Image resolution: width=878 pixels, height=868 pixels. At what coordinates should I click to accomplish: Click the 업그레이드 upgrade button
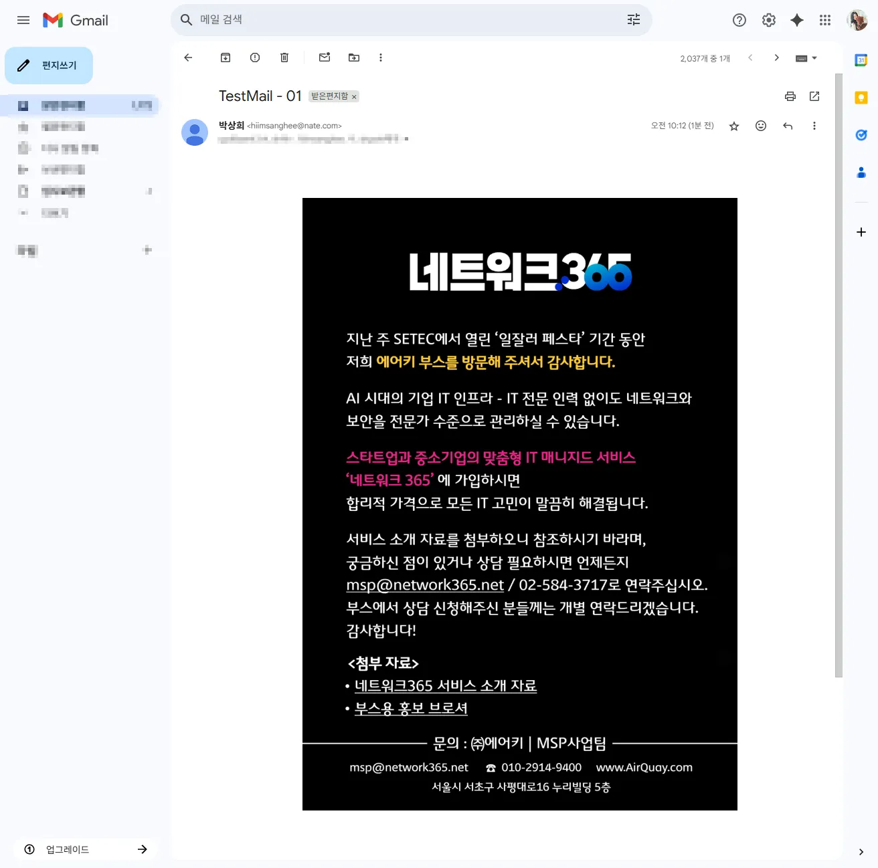86,849
